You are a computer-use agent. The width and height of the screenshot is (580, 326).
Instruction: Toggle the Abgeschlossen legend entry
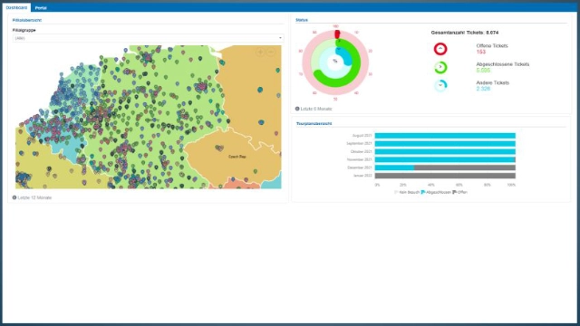pos(437,192)
